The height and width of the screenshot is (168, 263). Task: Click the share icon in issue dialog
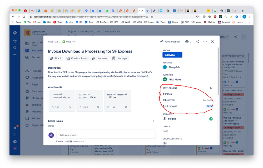click(198, 42)
